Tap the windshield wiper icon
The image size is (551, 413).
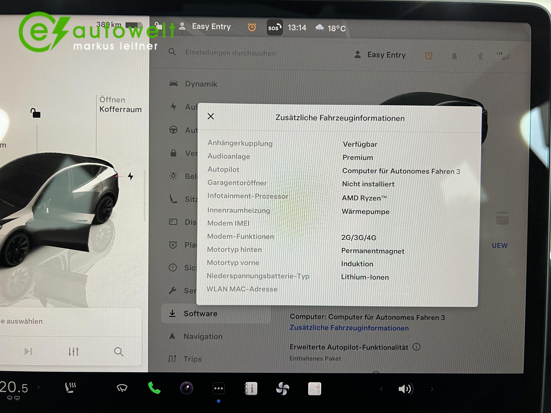pyautogui.click(x=122, y=388)
